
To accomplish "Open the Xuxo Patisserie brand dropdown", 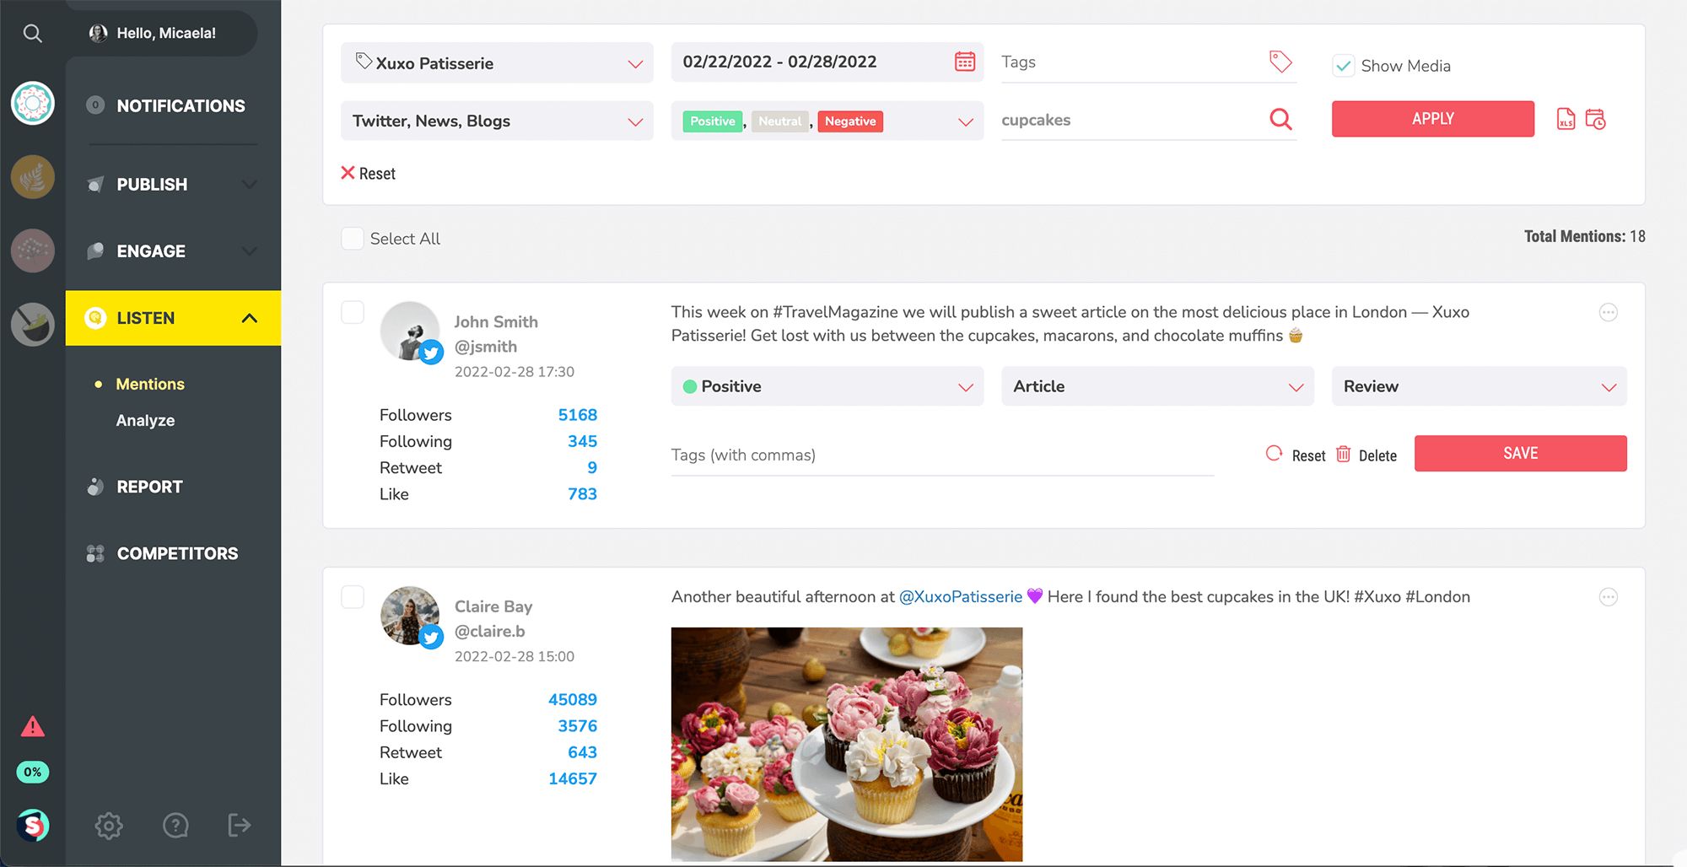I will [497, 63].
